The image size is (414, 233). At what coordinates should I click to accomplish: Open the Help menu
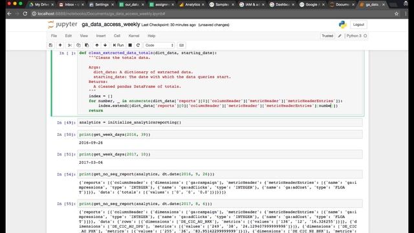[x=151, y=36]
